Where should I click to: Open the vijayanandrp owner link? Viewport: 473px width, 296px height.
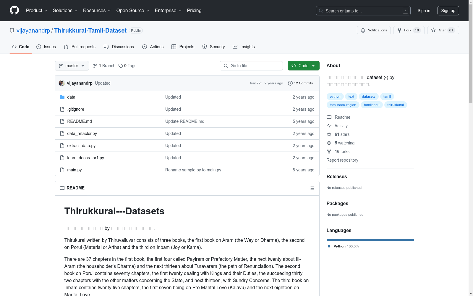[x=33, y=30]
